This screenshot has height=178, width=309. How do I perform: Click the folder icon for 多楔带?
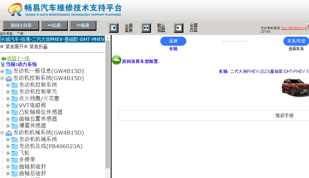point(15,160)
